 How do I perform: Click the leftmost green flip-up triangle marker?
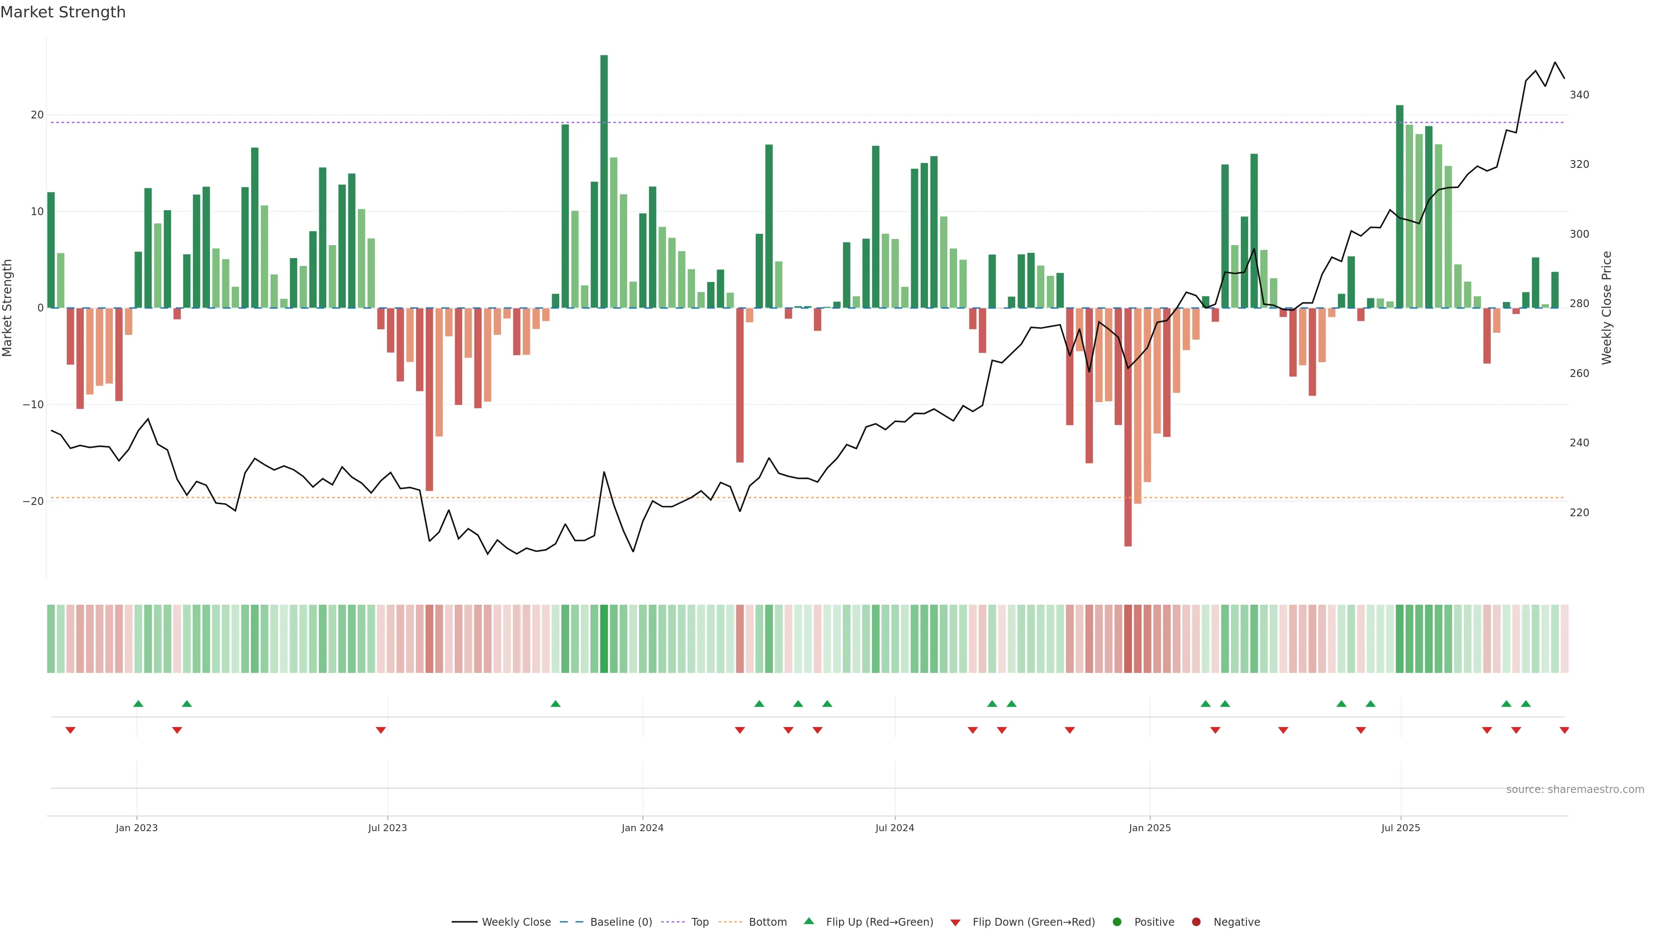138,704
